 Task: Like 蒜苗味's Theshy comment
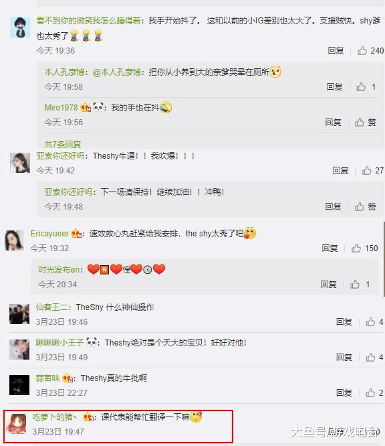[x=370, y=393]
